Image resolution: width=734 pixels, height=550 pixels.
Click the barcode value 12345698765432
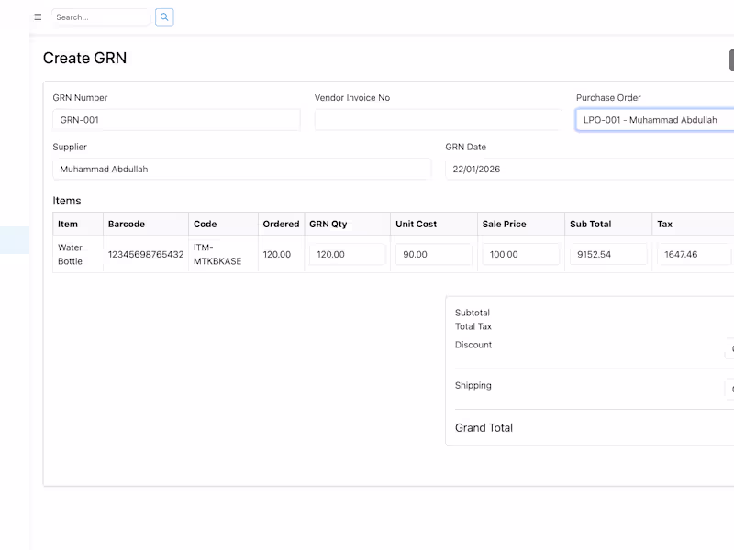pos(145,254)
